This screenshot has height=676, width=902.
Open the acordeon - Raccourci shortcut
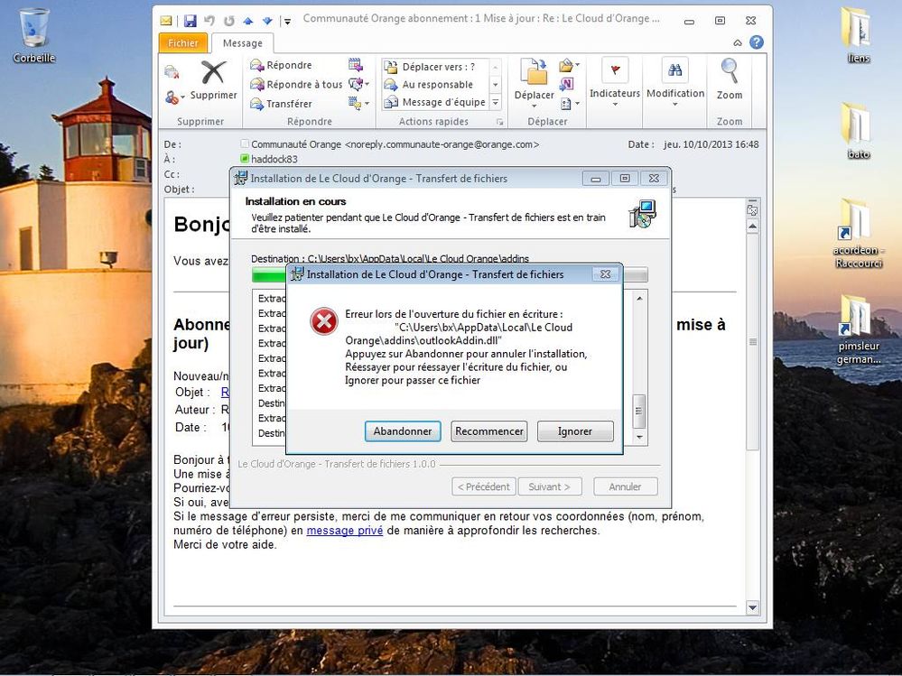pyautogui.click(x=859, y=234)
